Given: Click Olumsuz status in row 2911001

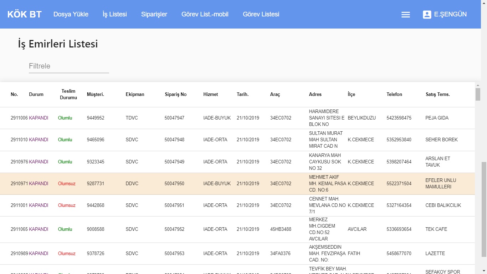Looking at the screenshot, I should 67,205.
